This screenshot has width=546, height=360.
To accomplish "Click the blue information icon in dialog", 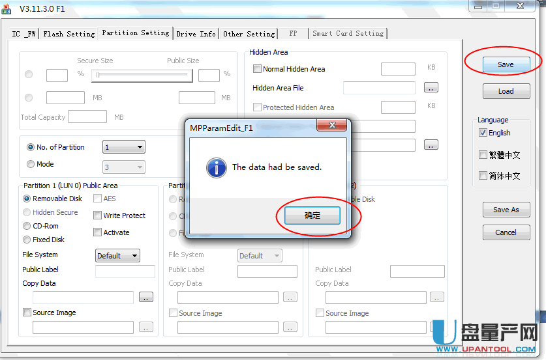I will point(216,167).
